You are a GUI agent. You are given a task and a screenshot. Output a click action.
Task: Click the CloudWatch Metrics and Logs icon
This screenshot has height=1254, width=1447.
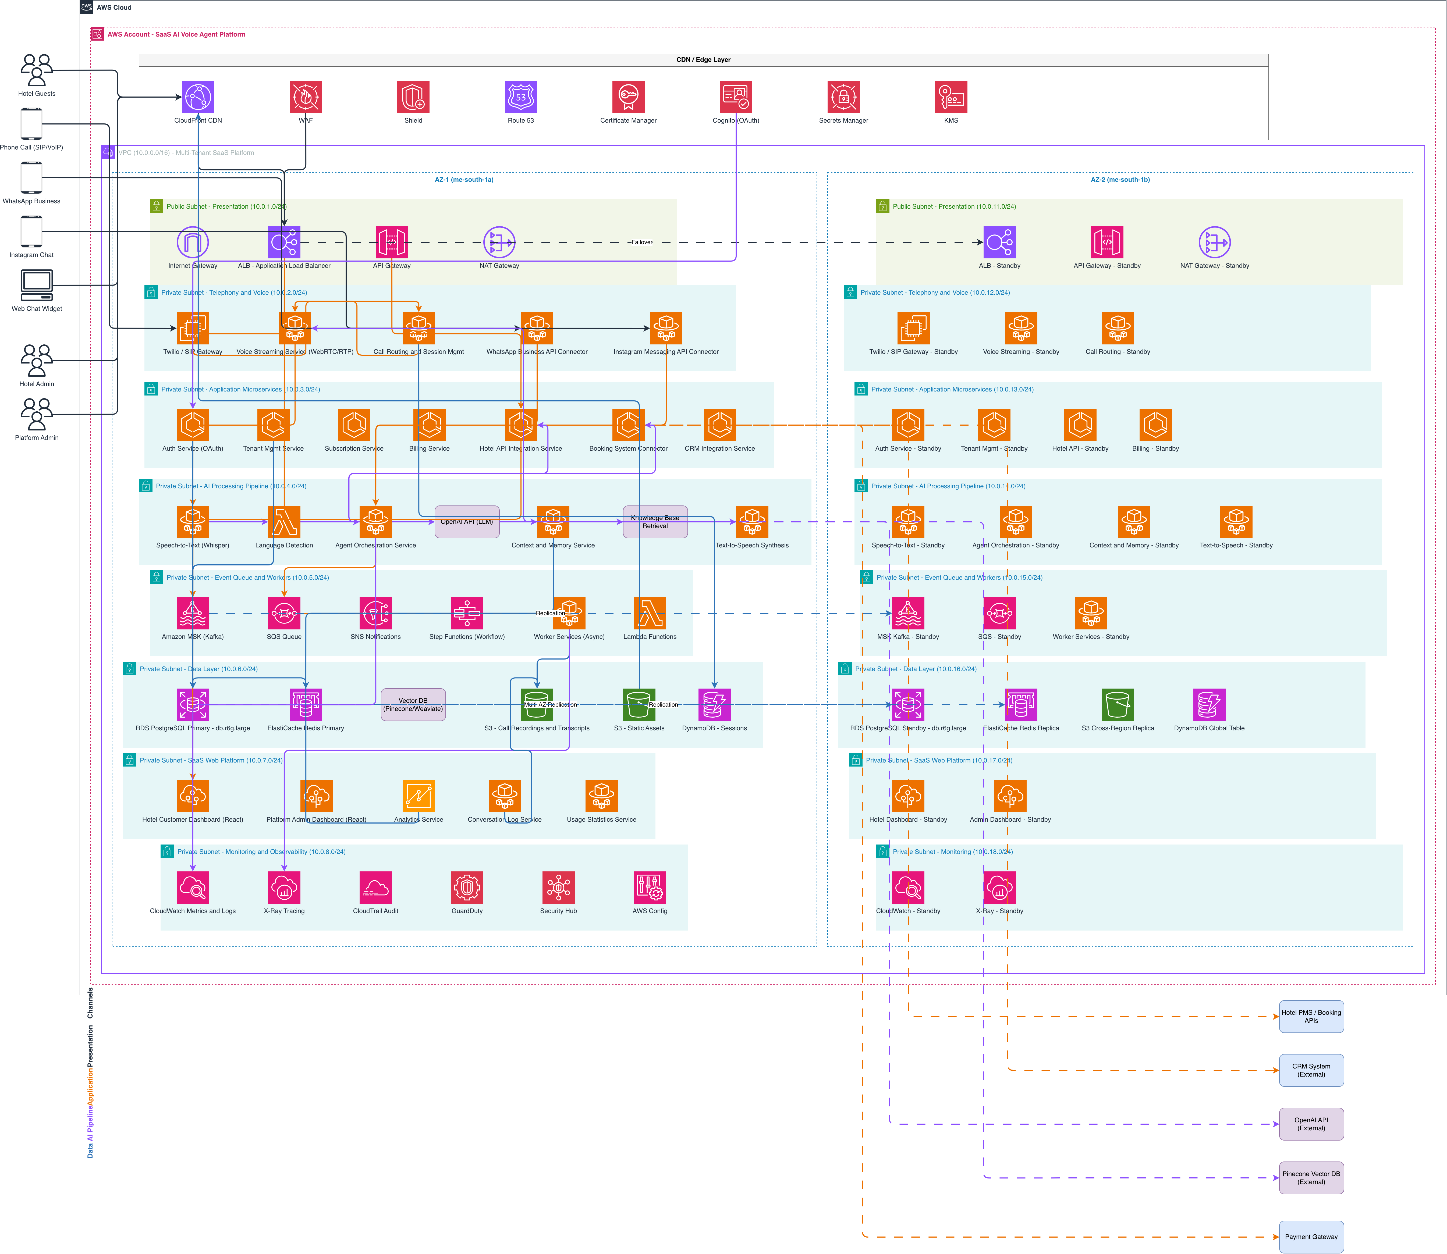[193, 887]
